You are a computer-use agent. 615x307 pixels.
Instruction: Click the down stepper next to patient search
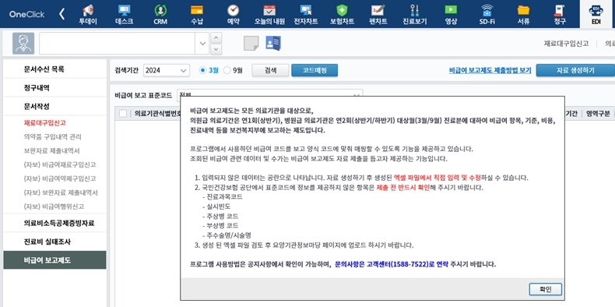216,49
